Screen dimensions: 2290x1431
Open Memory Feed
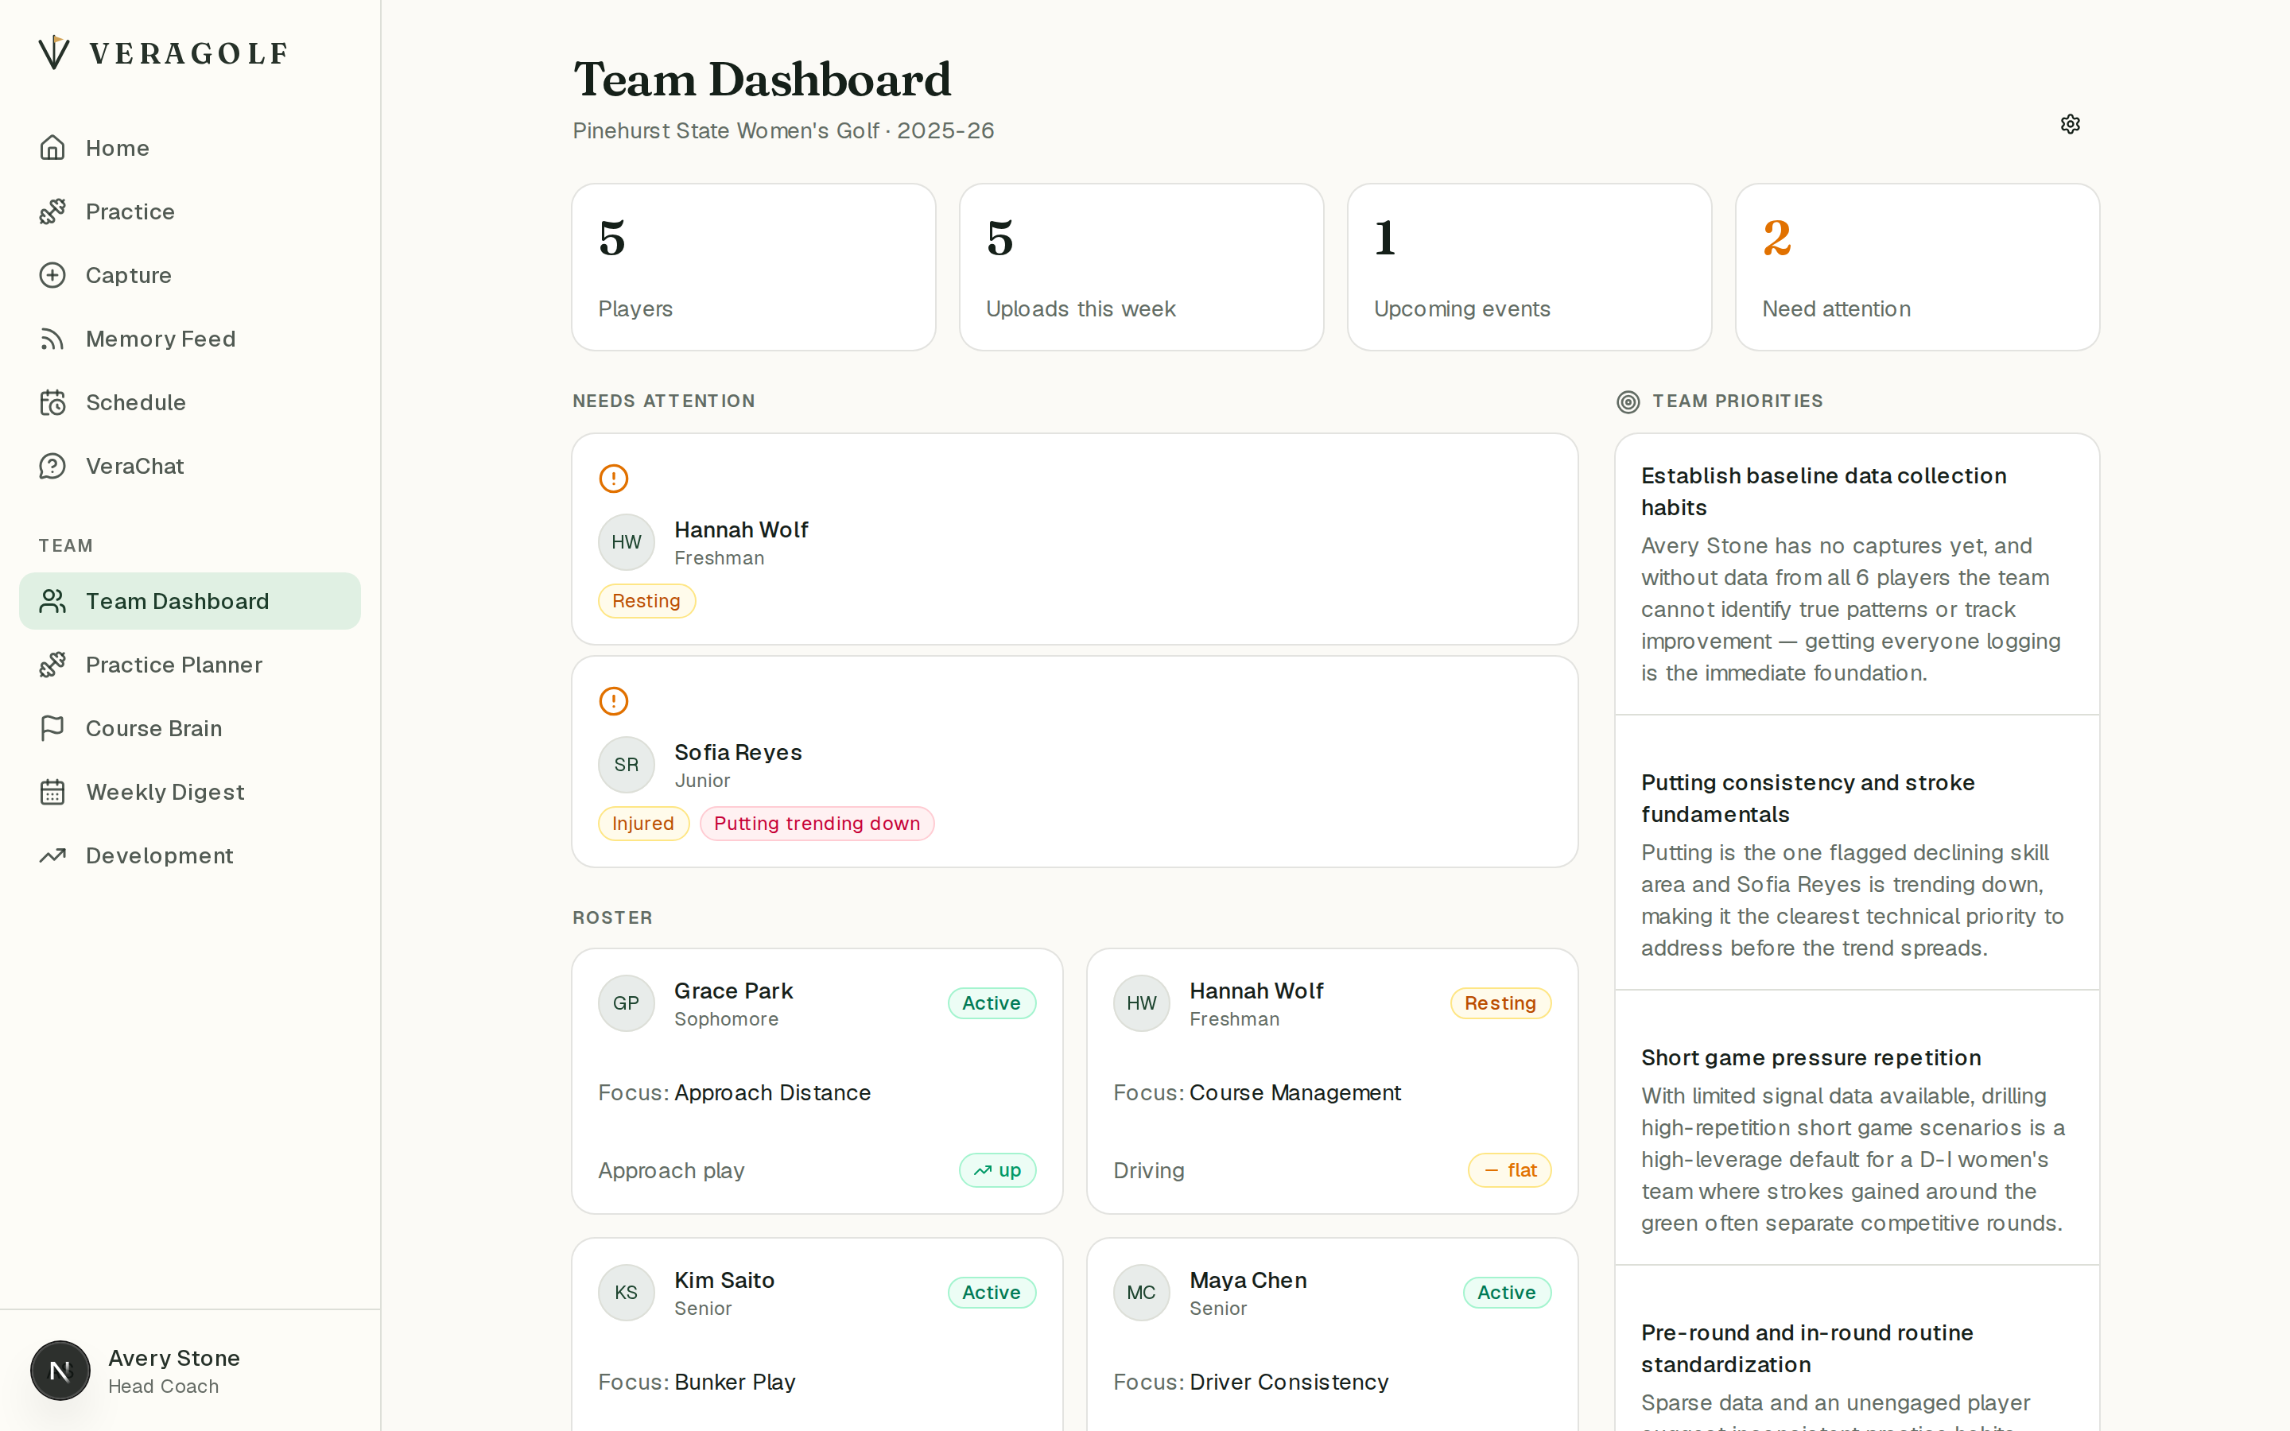[190, 339]
